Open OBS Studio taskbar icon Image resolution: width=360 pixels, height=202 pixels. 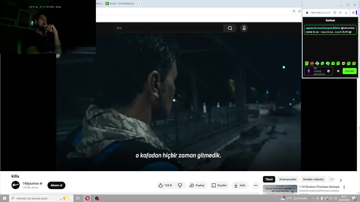coord(97,198)
